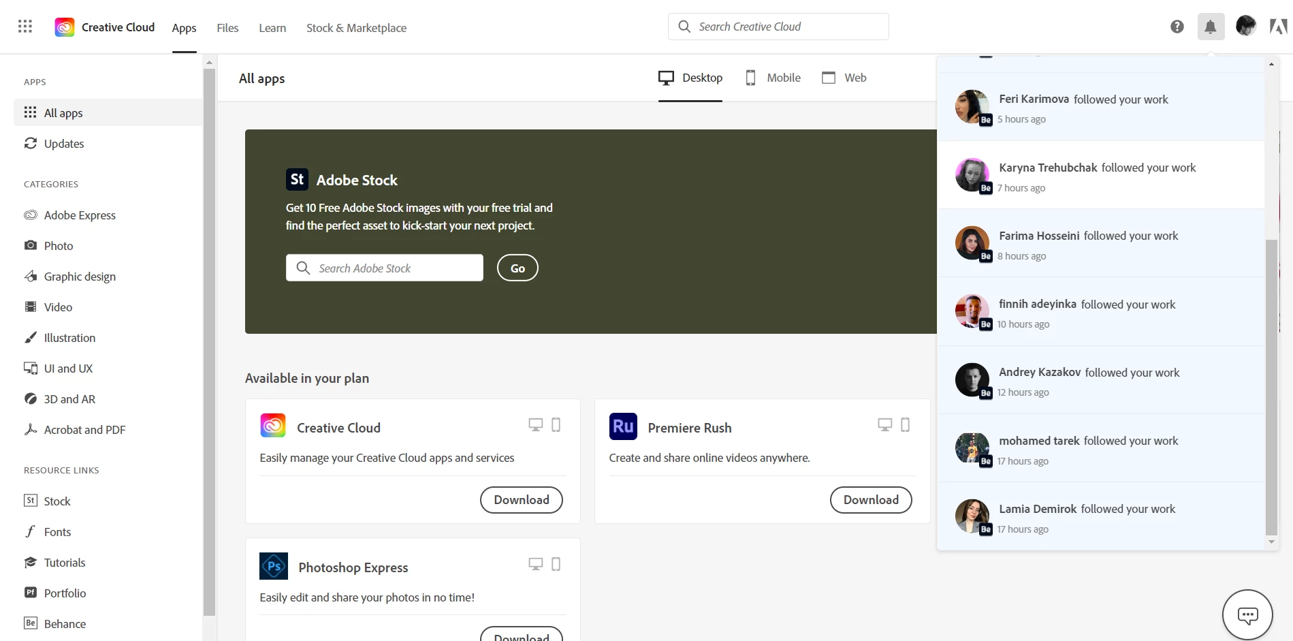The image size is (1293, 641).
Task: Click the Behance Be icon in sidebar
Action: (x=31, y=623)
